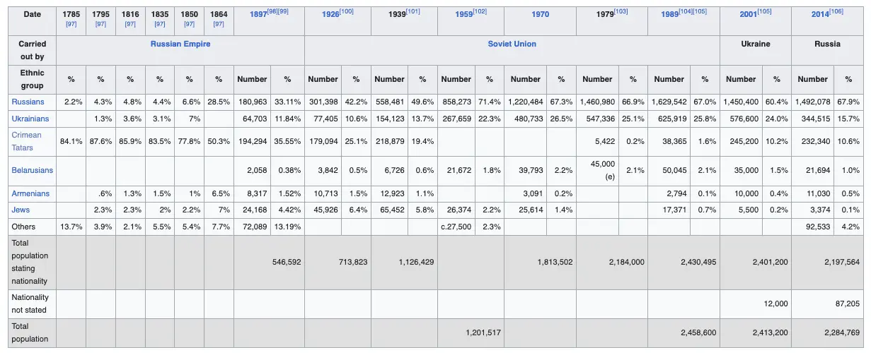Follow the Crimean Tatars link
This screenshot has height=355, width=871.
26,141
